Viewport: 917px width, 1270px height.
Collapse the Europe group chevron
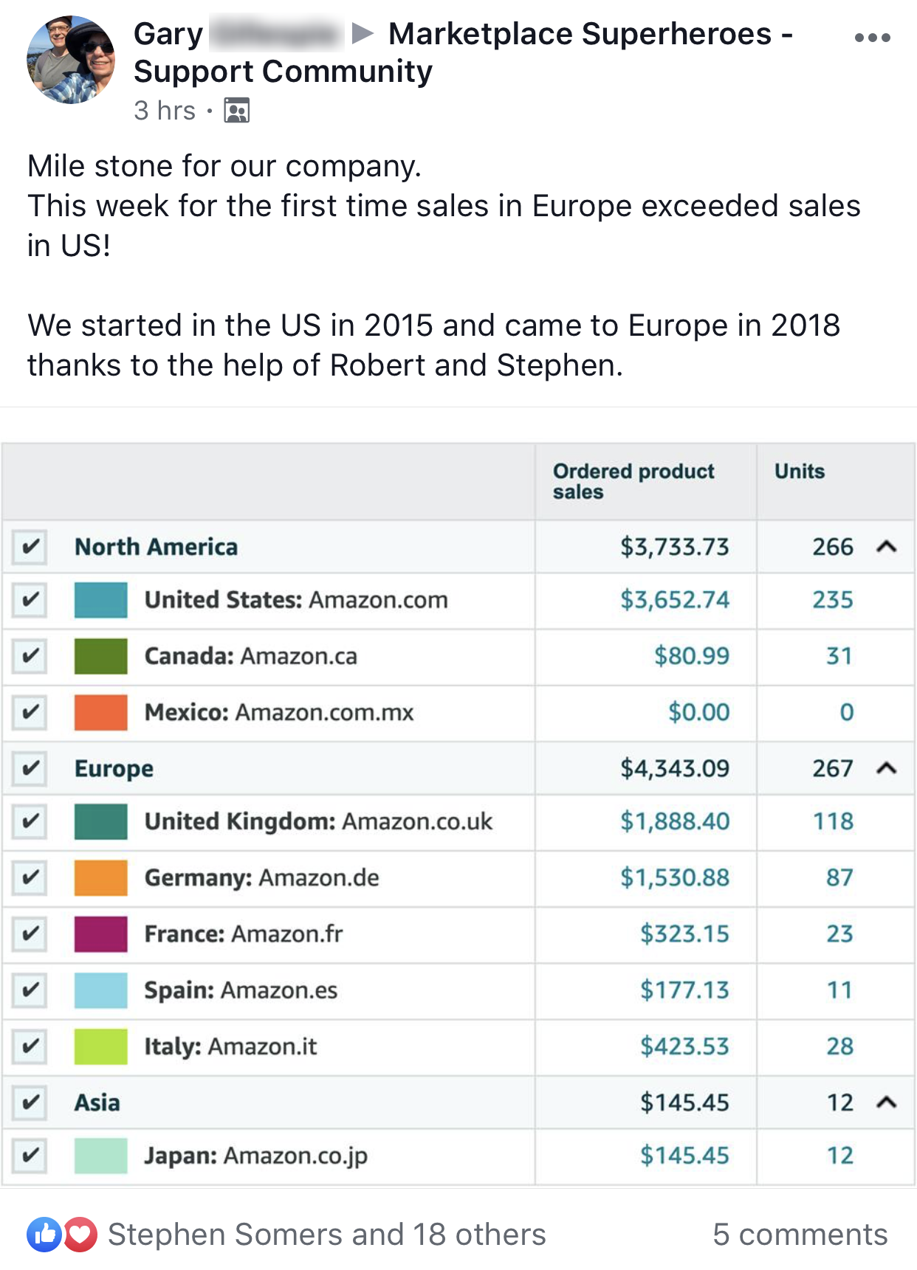click(x=886, y=768)
